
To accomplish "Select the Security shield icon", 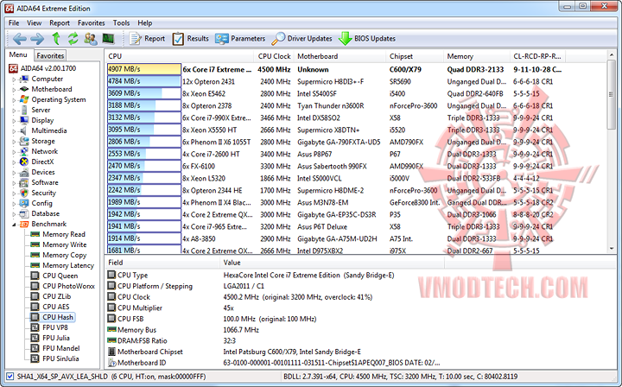I will coord(24,193).
